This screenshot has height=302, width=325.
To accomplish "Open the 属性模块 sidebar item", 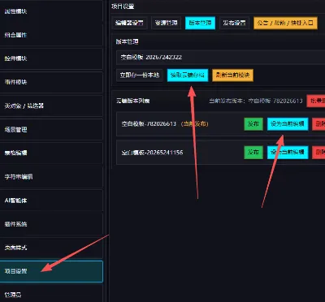I will coord(51,11).
